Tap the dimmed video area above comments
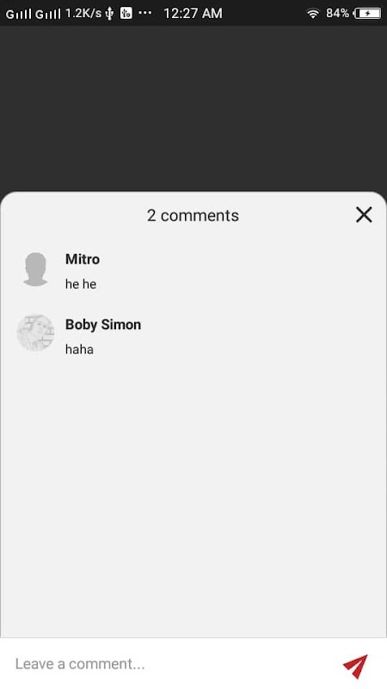 click(193, 109)
